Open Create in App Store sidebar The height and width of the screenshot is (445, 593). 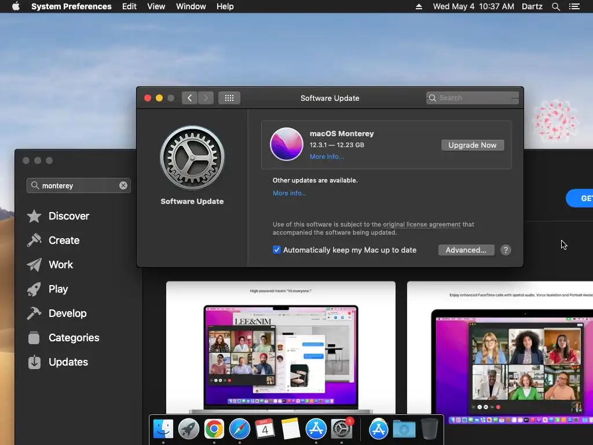click(x=53, y=240)
